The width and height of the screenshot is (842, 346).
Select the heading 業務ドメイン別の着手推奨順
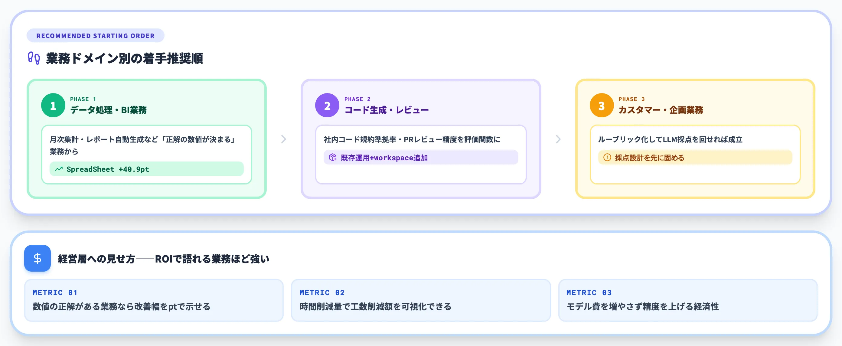pos(125,58)
